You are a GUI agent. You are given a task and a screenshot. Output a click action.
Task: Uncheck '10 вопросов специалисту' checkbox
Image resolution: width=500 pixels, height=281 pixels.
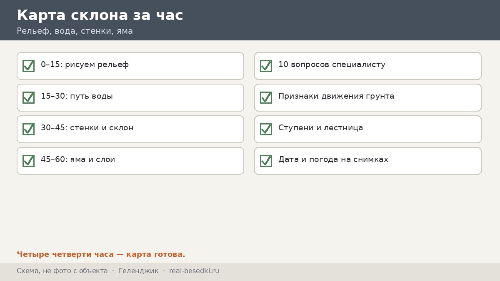tap(266, 66)
